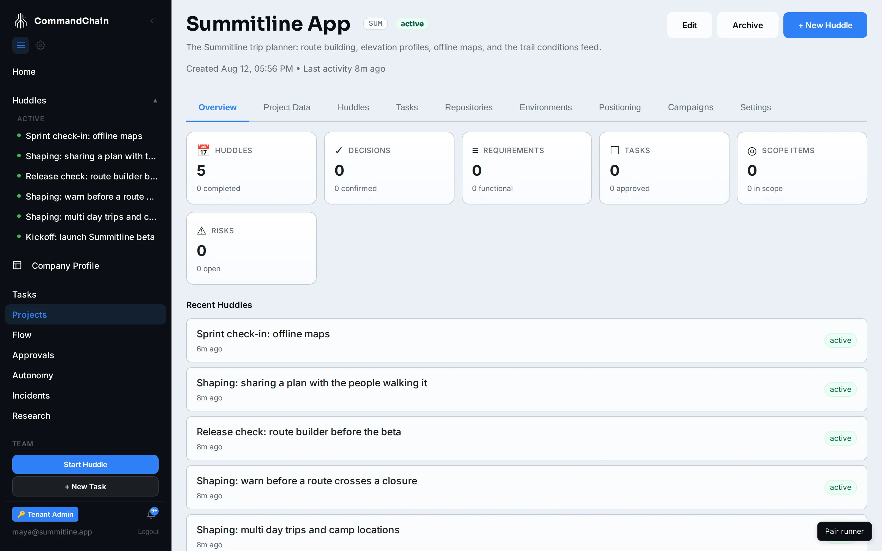Open the Huddles tab
Screen dimensions: 882x551
pyautogui.click(x=353, y=107)
